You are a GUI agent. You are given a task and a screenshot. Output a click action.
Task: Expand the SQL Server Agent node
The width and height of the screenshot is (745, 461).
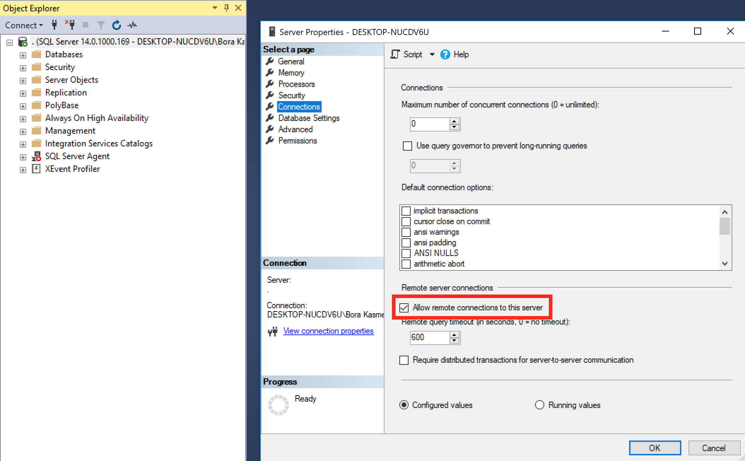coord(23,157)
